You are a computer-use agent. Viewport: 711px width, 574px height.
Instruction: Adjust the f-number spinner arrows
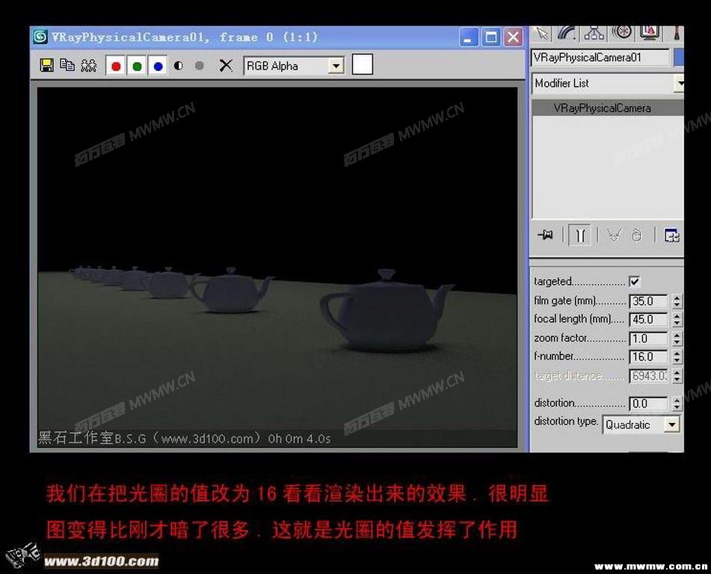[677, 357]
